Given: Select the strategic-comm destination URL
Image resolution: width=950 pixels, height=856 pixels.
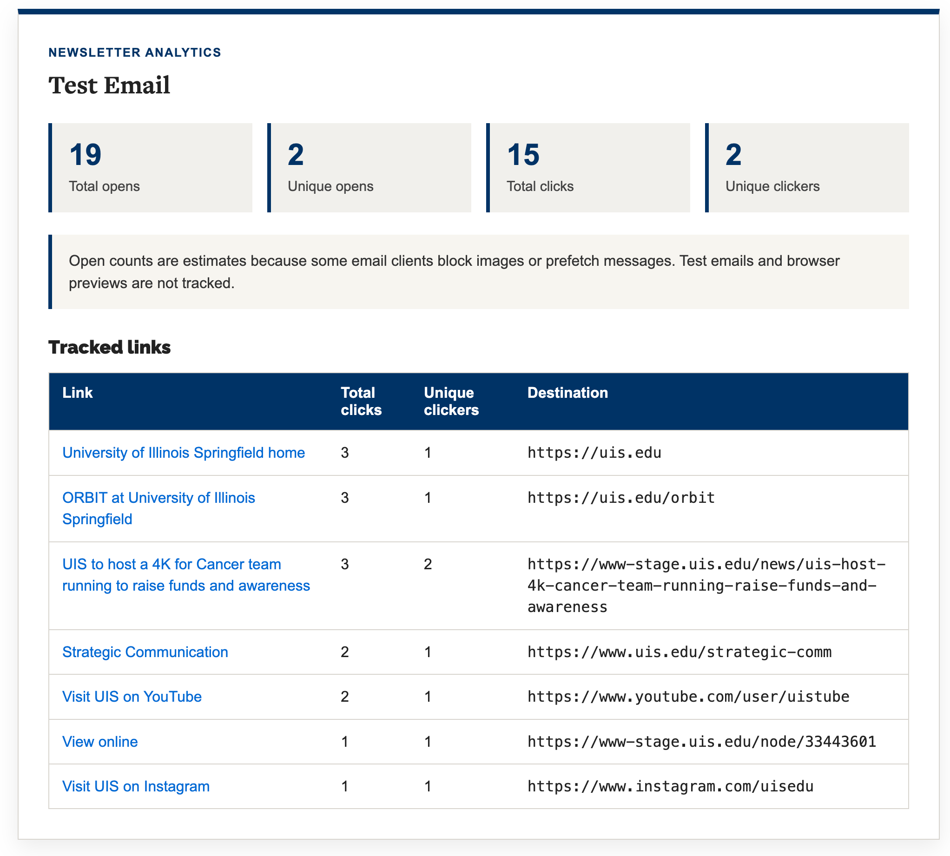Looking at the screenshot, I should point(679,652).
